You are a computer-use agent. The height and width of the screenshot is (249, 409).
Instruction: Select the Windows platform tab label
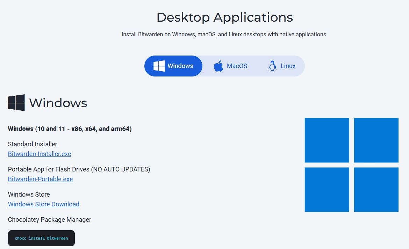pyautogui.click(x=180, y=66)
